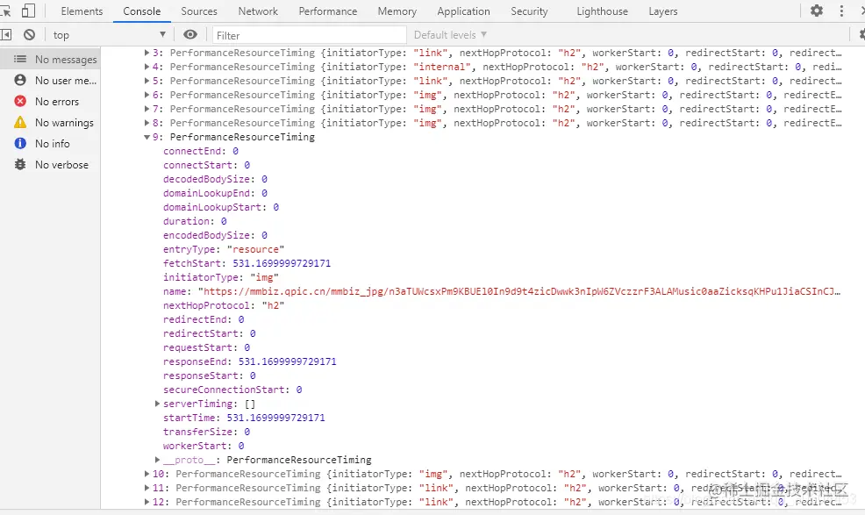The image size is (865, 515).
Task: Open the Layers tab
Action: (x=663, y=11)
